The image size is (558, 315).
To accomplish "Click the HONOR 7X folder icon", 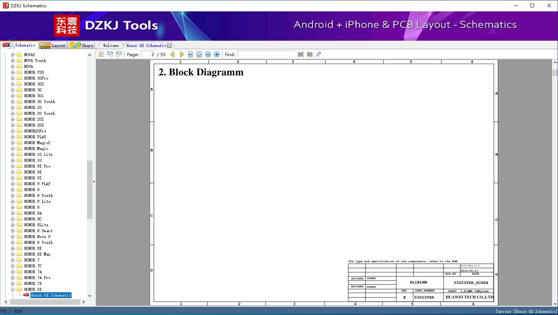I will pyautogui.click(x=19, y=283).
